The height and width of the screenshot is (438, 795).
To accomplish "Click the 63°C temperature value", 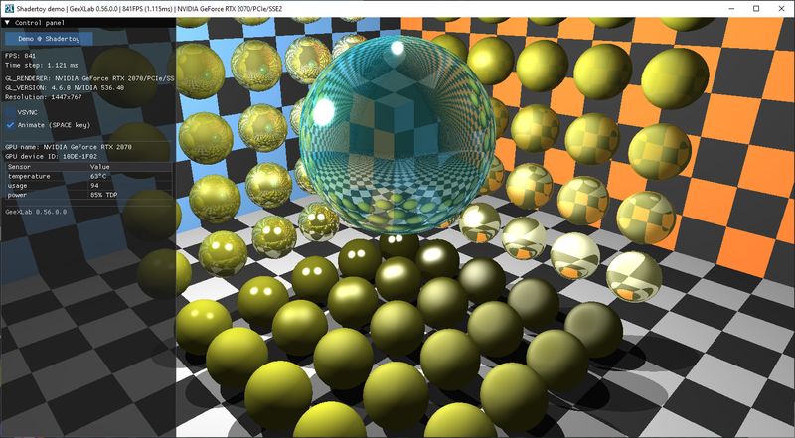I will 98,176.
